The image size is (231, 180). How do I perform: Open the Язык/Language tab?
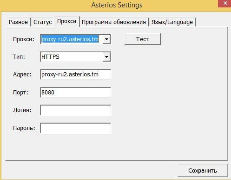pos(172,22)
